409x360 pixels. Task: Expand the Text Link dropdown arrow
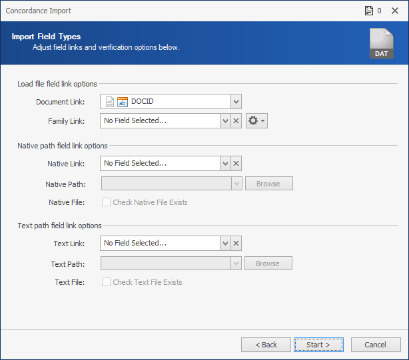point(225,244)
